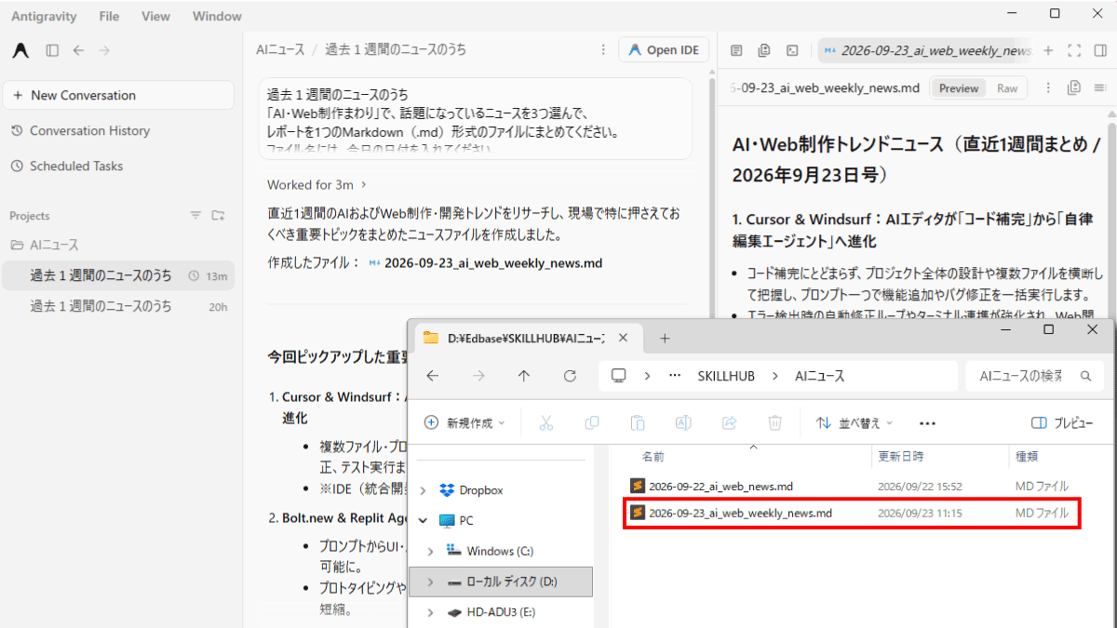Open the conversation from 20h ago

(118, 306)
